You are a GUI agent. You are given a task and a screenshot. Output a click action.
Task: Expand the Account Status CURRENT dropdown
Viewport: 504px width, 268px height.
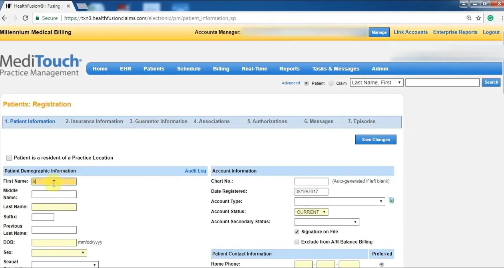tap(311, 212)
